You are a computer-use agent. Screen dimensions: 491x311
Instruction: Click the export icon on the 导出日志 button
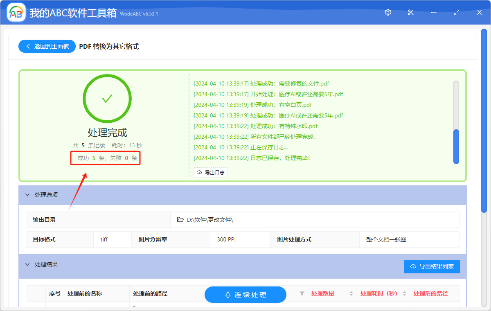pyautogui.click(x=199, y=172)
